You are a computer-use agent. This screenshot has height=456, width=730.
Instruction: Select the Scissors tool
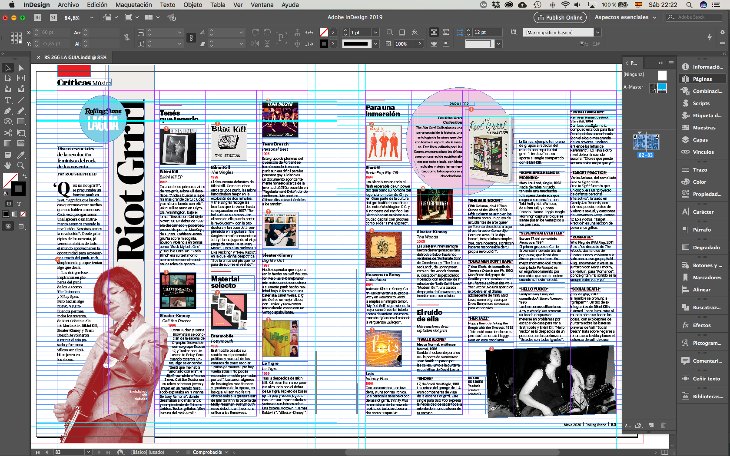pos(8,132)
